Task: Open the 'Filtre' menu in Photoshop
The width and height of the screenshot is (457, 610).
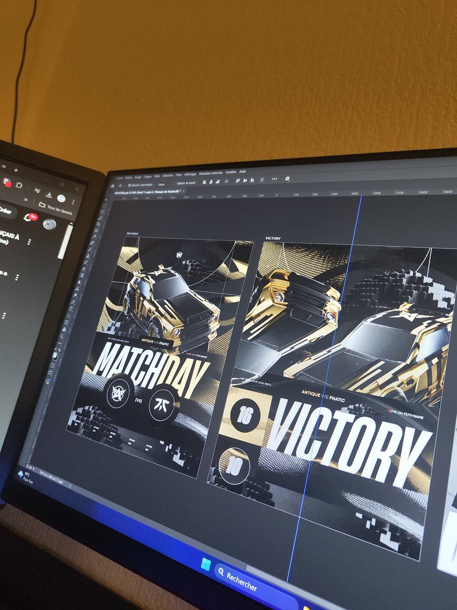Action: click(179, 175)
